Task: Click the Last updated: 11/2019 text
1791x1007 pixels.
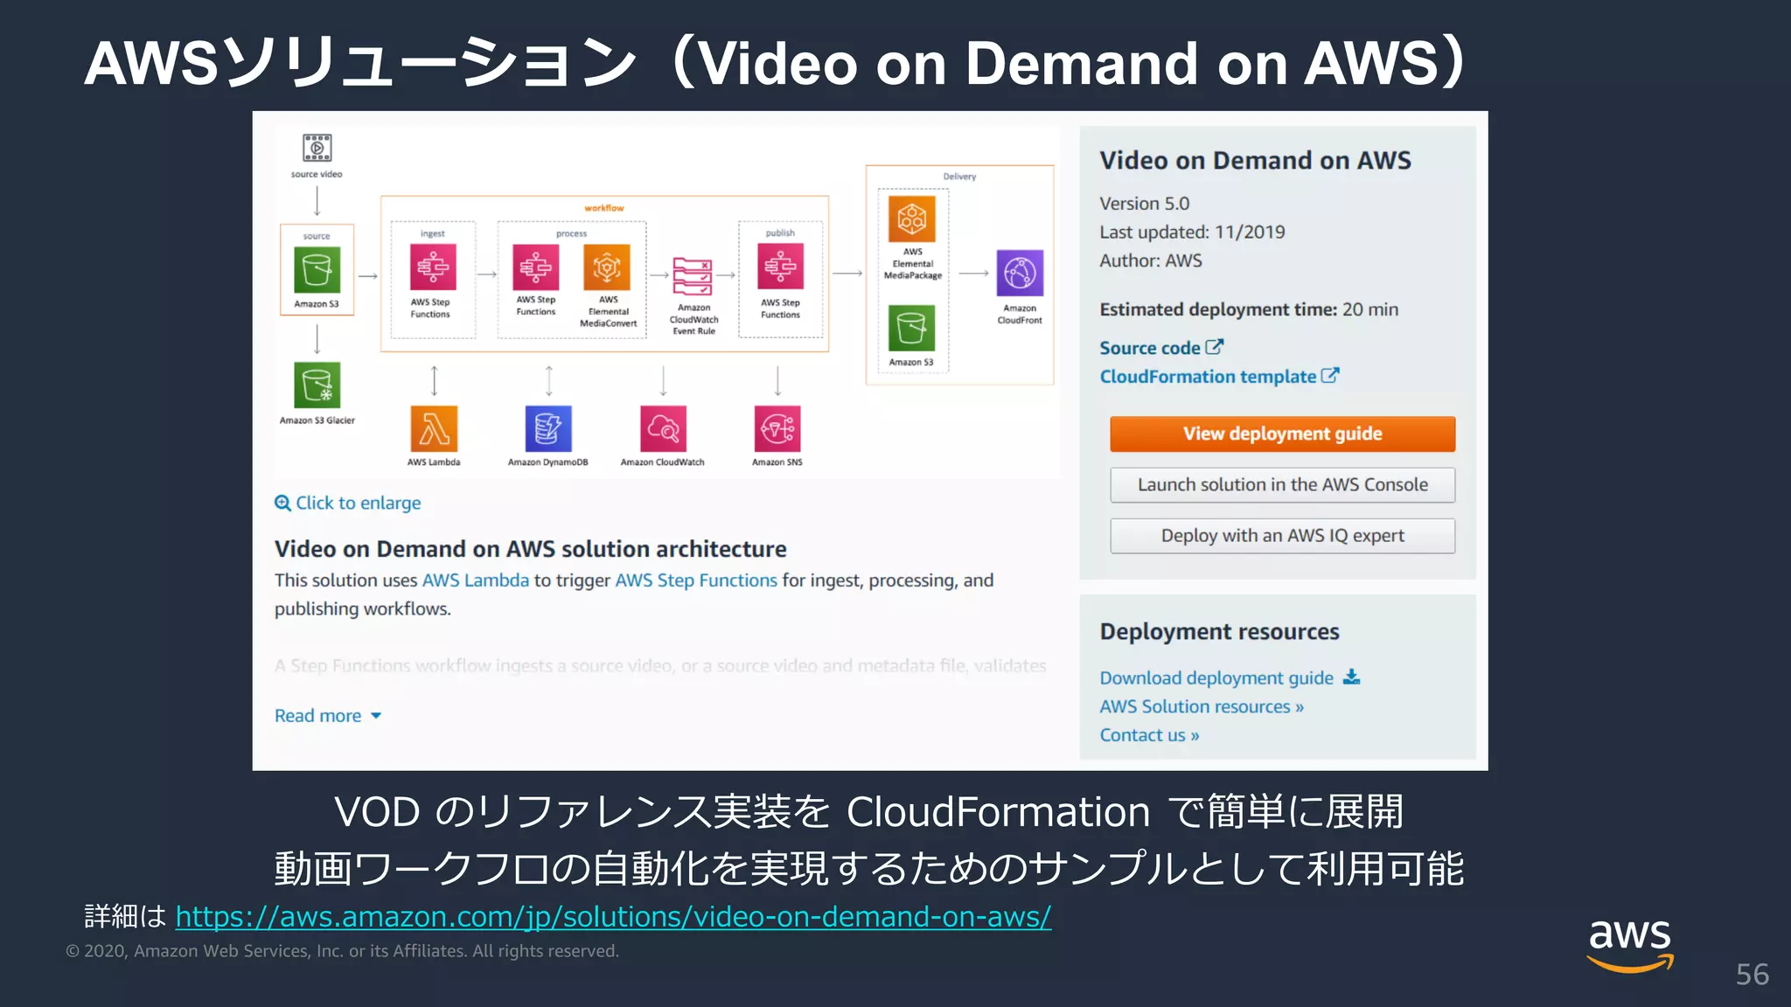Action: [1192, 233]
